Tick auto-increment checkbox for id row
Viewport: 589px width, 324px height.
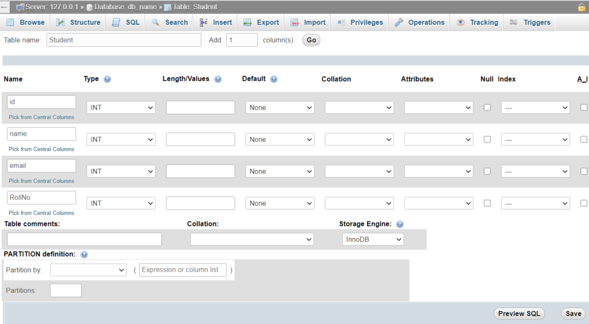(x=584, y=107)
